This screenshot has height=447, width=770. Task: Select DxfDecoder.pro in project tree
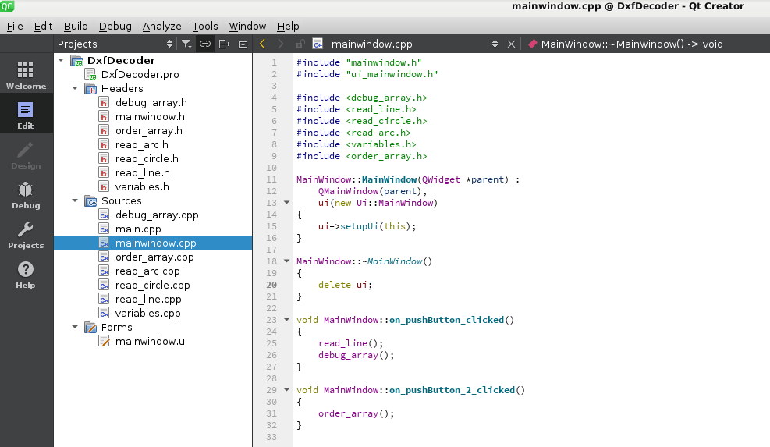coord(140,74)
